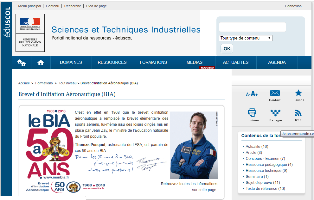Image resolution: width=314 pixels, height=200 pixels.
Task: Open Texte de référence (10) list
Action: pos(265,188)
